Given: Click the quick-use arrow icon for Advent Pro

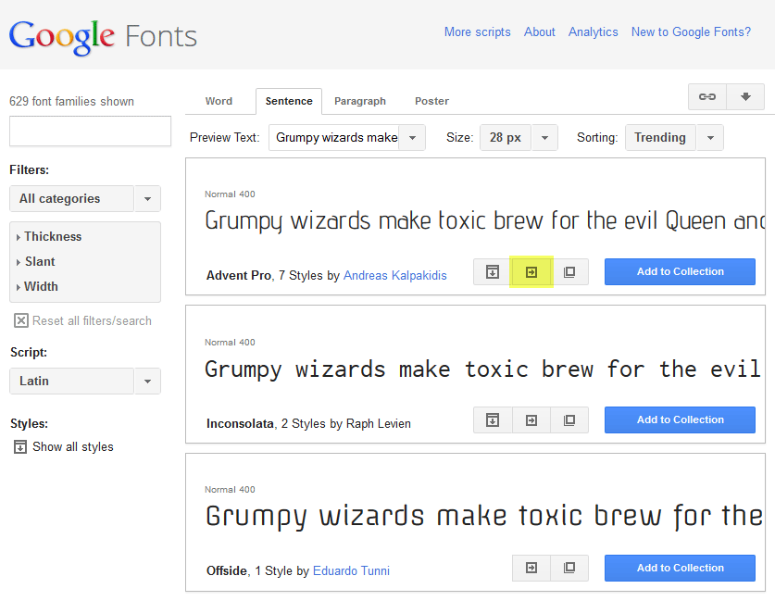Looking at the screenshot, I should click(531, 272).
